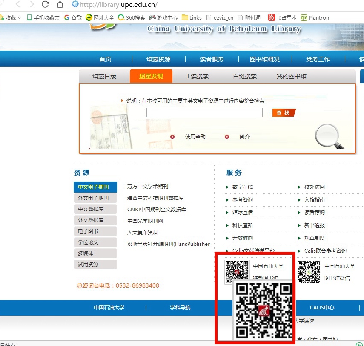Switch to the 超星发现 search tab
Screen dimensions: 364x346
tap(151, 76)
